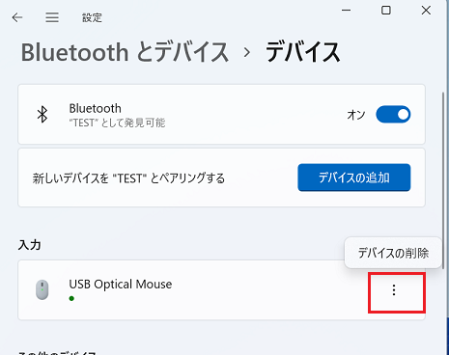Viewport: 449px width, 355px height.
Task: Close the Settings window
Action: (426, 11)
